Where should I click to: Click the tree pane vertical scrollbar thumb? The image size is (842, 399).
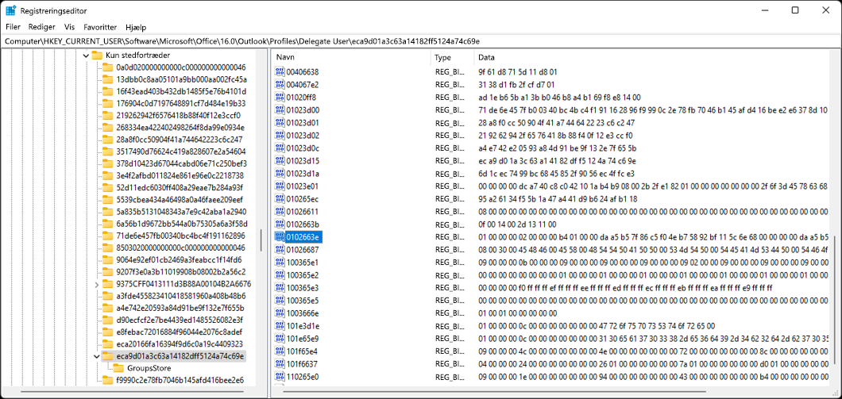[x=261, y=240]
